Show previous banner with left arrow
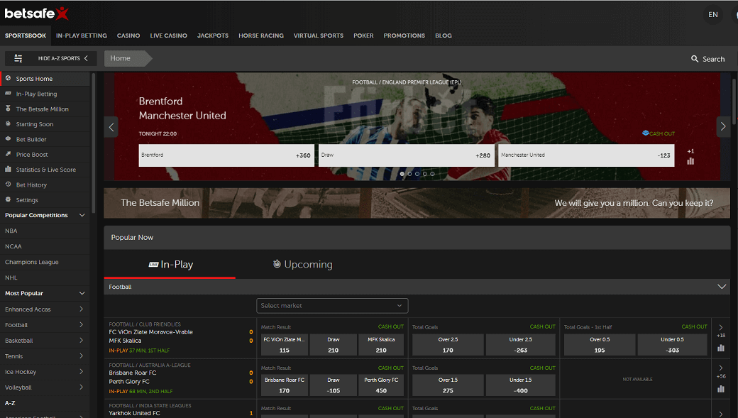 click(x=111, y=127)
